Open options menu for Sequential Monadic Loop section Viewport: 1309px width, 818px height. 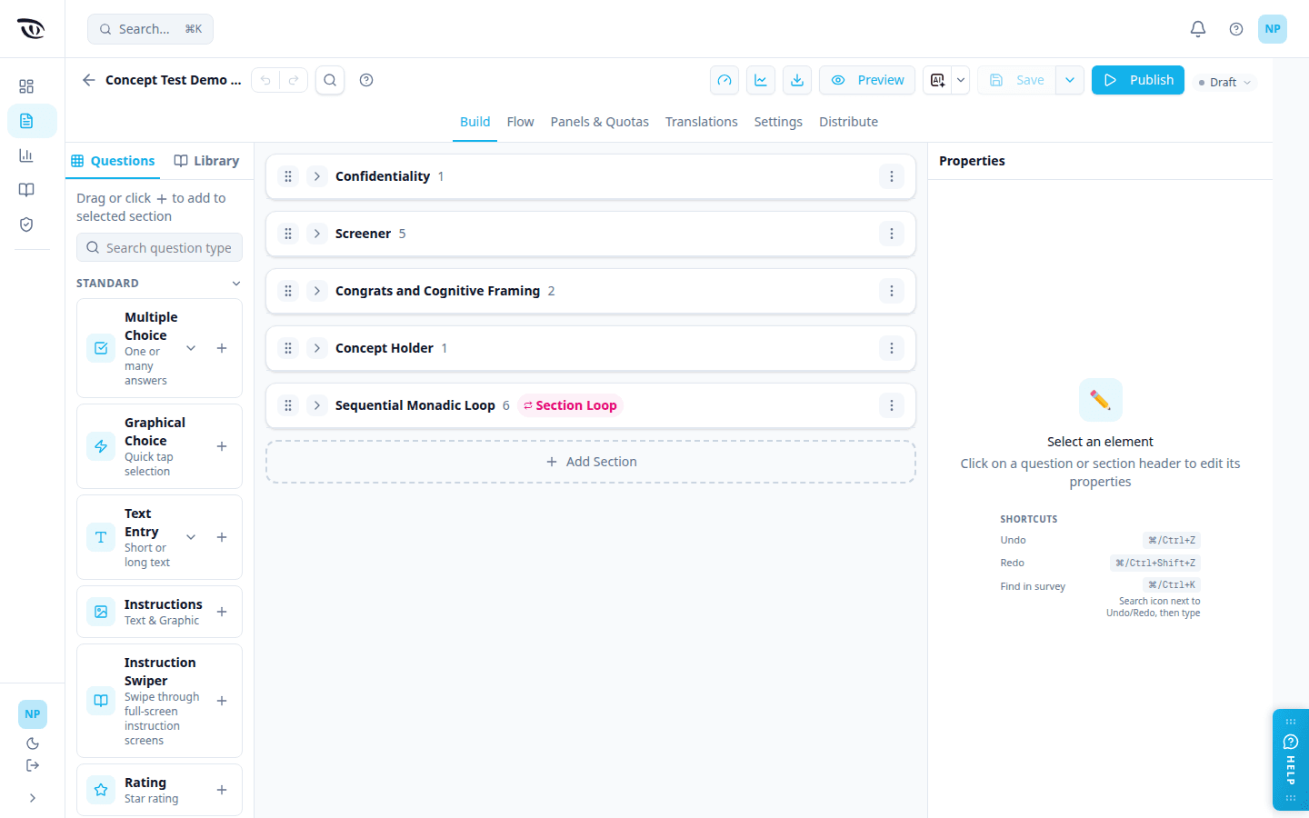892,405
